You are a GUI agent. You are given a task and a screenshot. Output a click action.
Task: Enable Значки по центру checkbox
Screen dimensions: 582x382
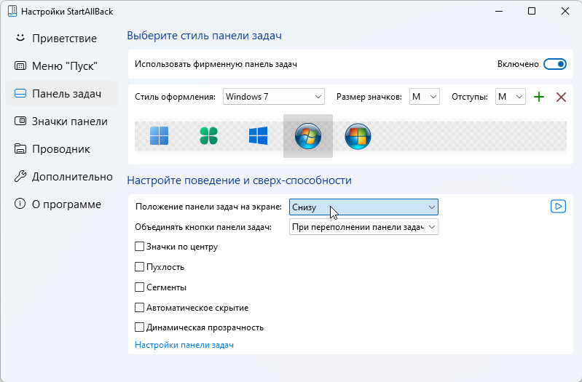(x=139, y=247)
